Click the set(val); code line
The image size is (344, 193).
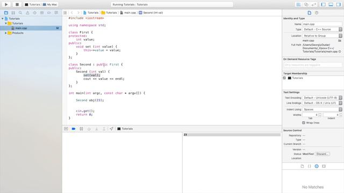point(92,75)
